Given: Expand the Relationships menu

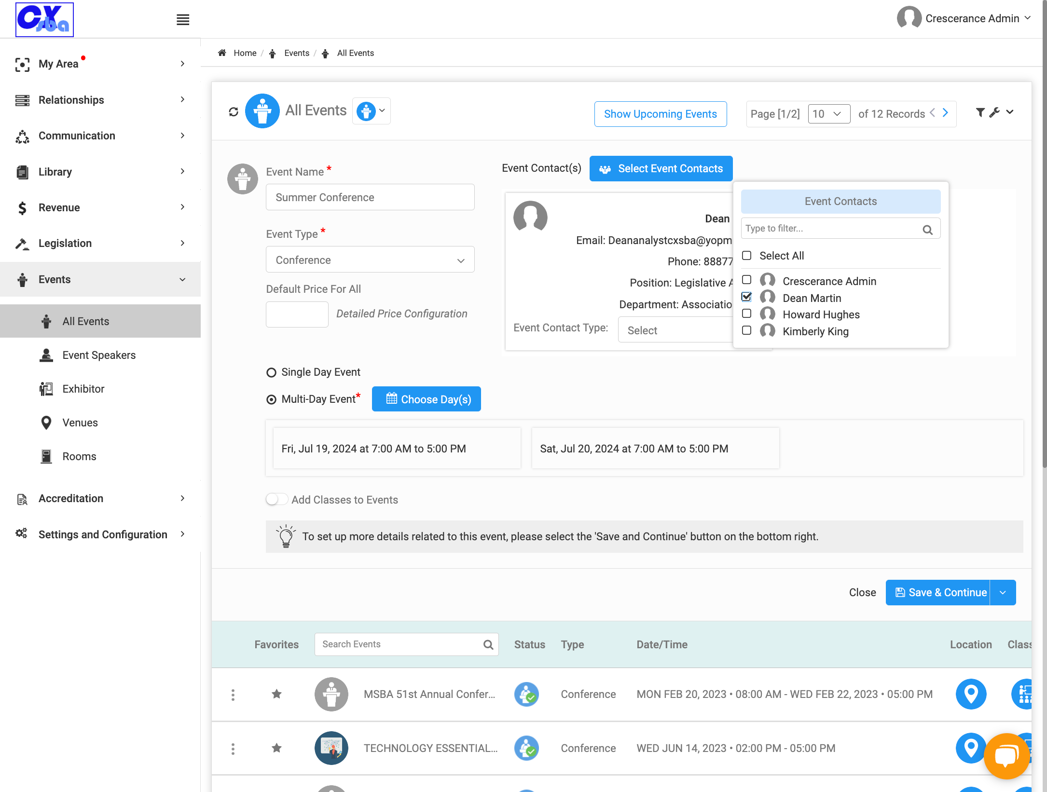Looking at the screenshot, I should 100,100.
